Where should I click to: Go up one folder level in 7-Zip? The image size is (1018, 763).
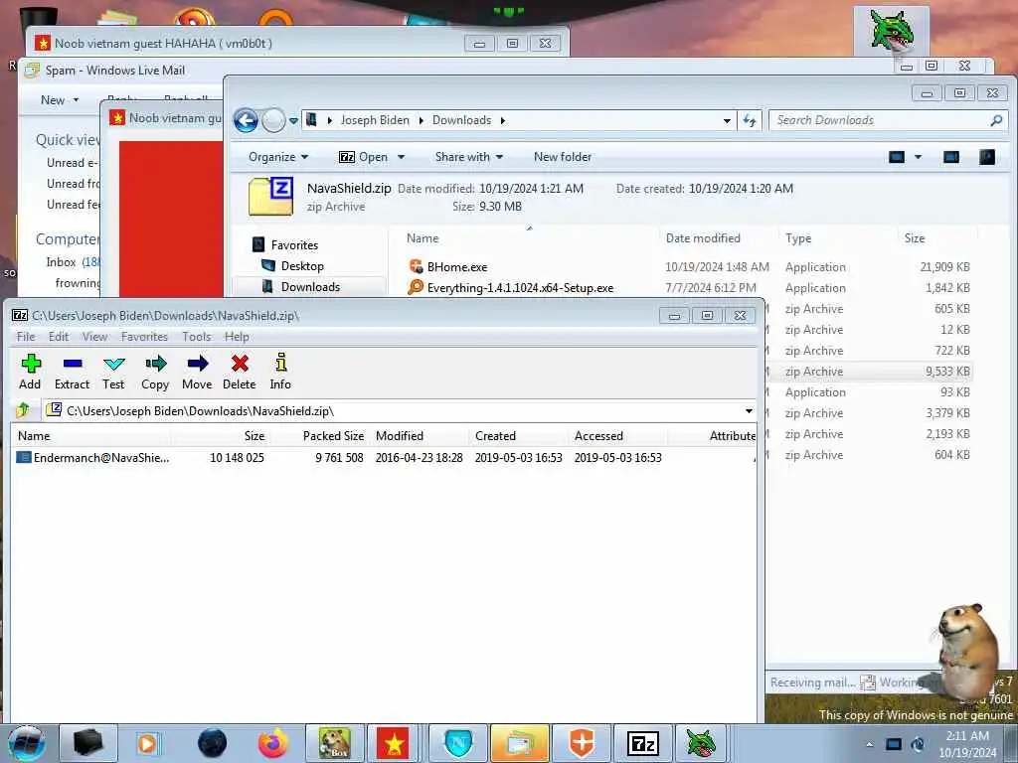coord(24,410)
